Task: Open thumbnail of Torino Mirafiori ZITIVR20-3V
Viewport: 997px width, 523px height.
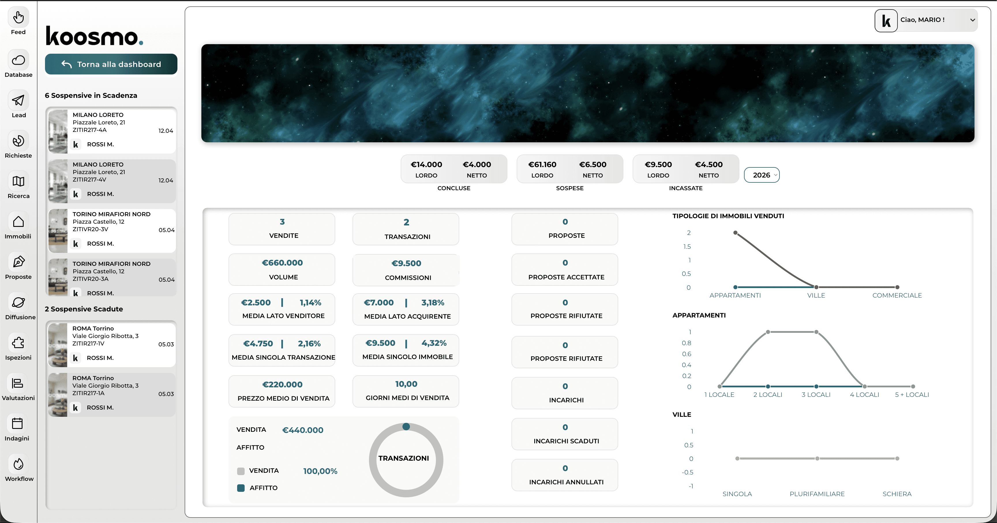Action: [x=58, y=231]
